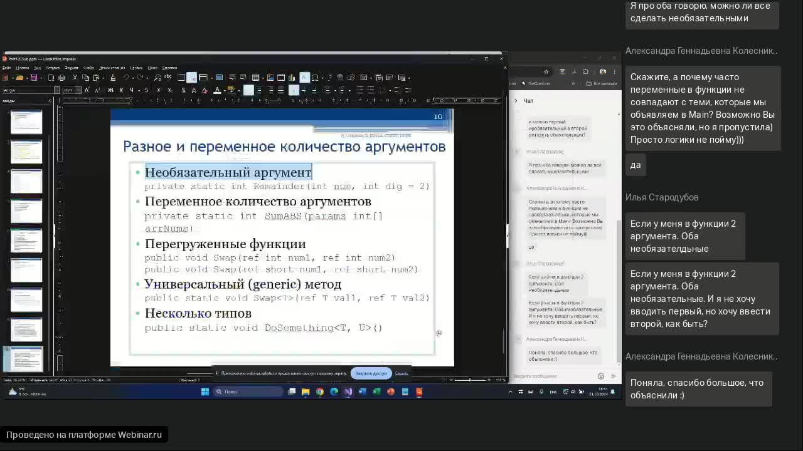Insert special character Omega icon
Viewport: 803px width, 451px height.
[x=315, y=78]
